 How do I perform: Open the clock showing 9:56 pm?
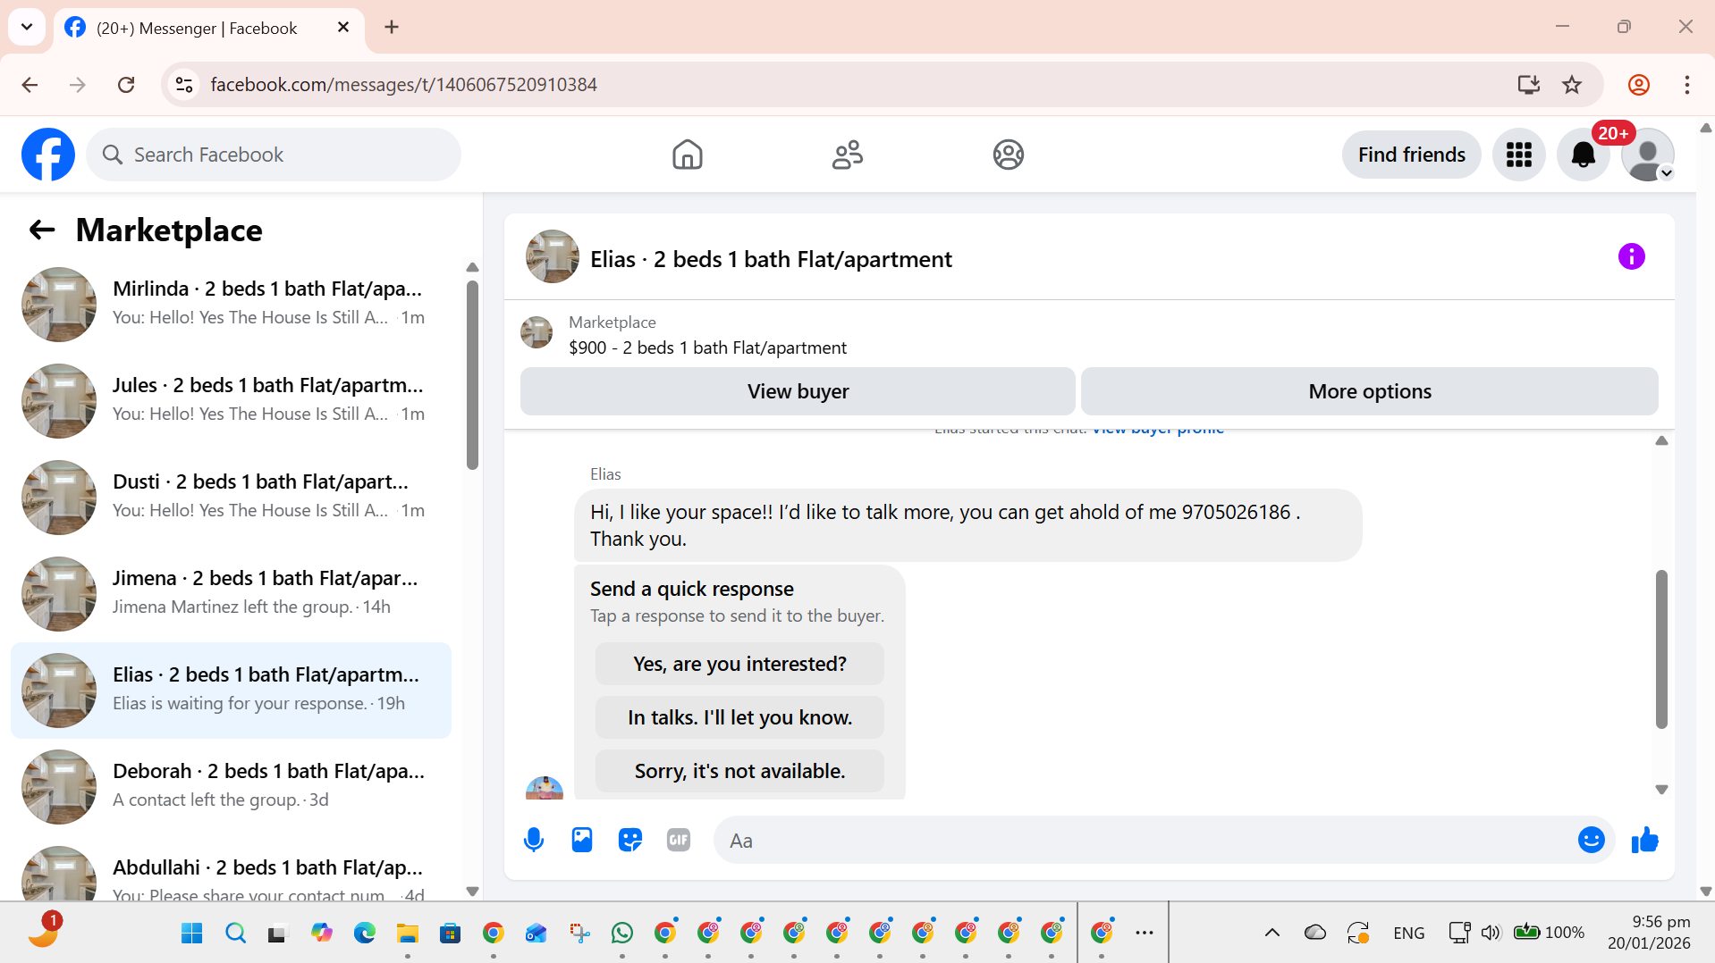1649,933
